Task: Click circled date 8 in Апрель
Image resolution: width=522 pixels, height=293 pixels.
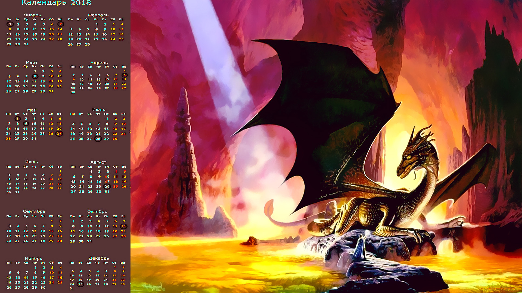Action: tap(125, 75)
